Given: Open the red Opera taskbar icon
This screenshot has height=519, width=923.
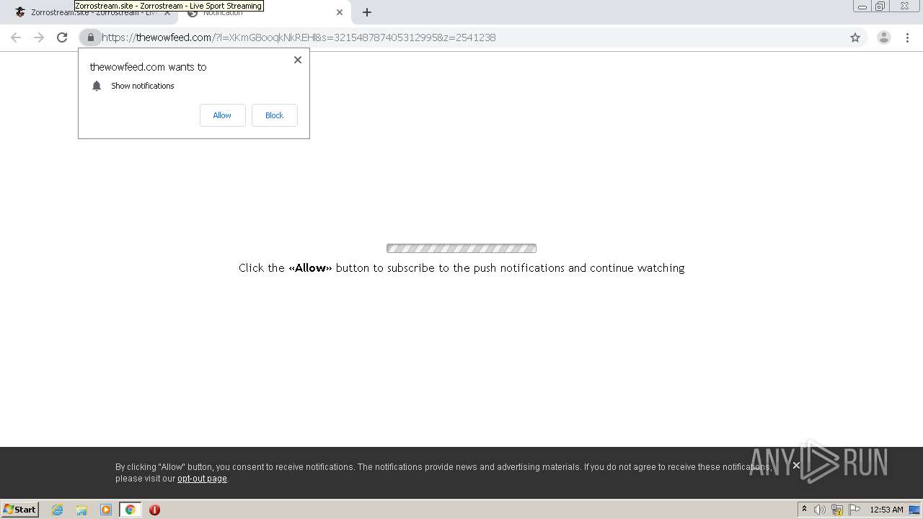Looking at the screenshot, I should pyautogui.click(x=154, y=510).
